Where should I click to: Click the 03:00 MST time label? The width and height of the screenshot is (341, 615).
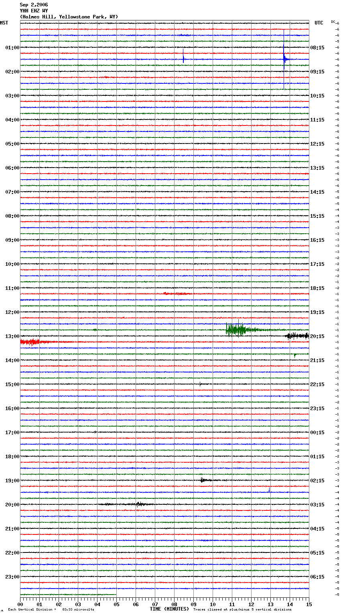12,96
